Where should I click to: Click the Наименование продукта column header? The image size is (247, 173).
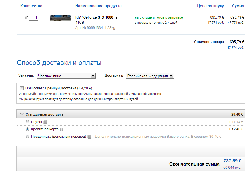pyautogui.click(x=99, y=6)
